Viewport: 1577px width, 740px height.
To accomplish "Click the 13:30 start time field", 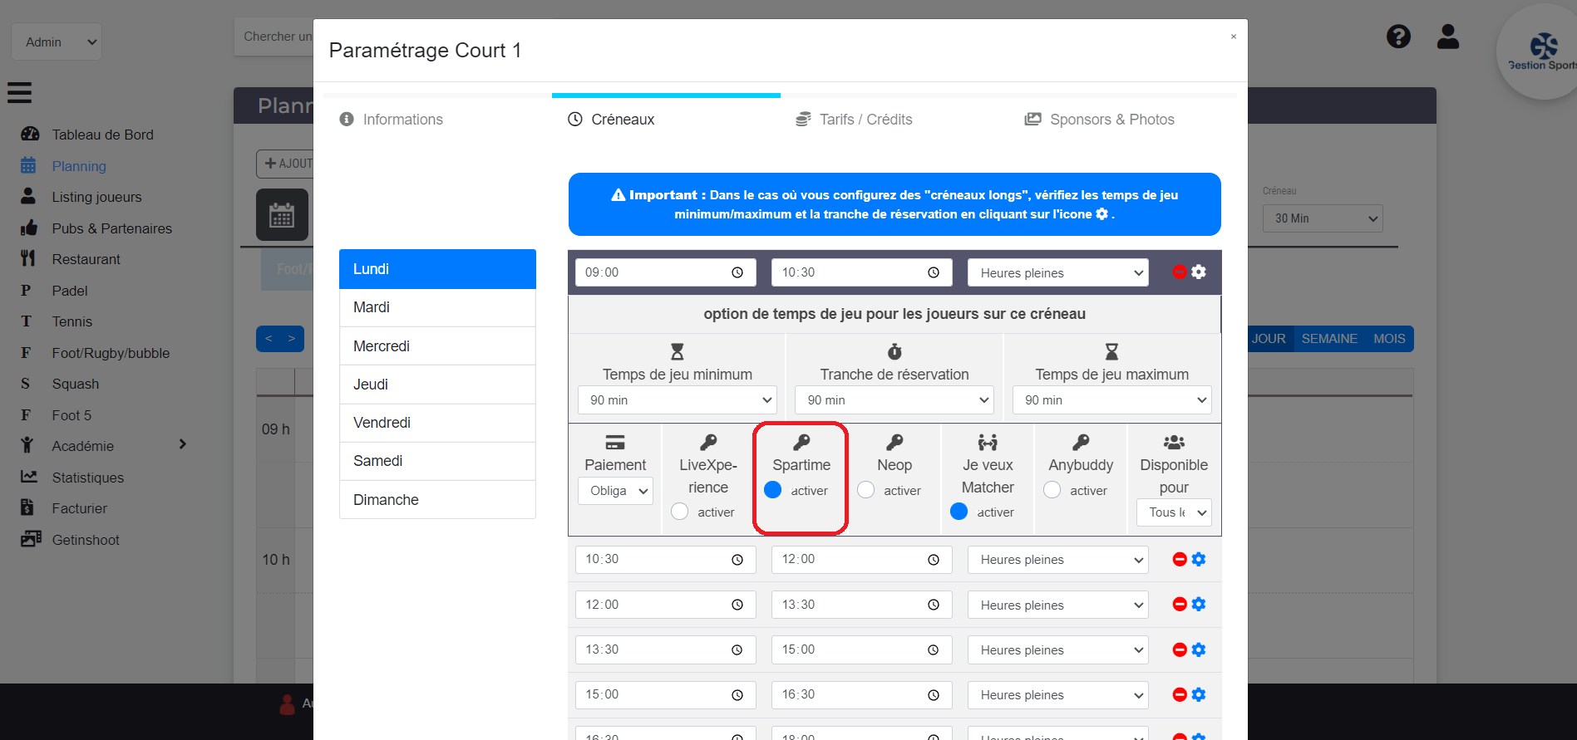I will (x=665, y=649).
